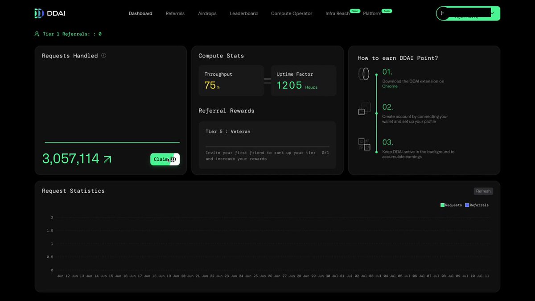The image size is (535, 301).
Task: Click the referral tier progress bar
Action: point(267,146)
